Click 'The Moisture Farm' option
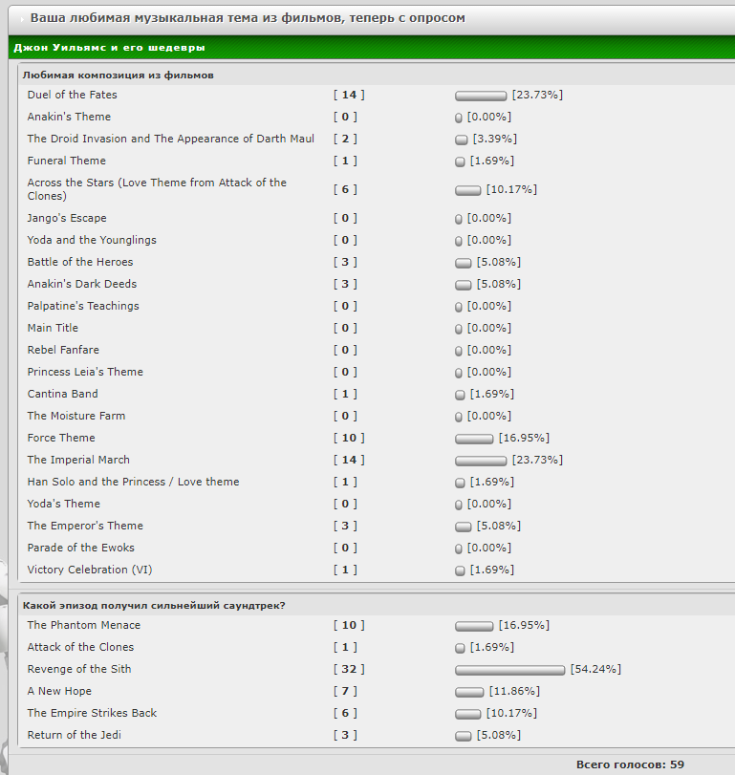 coord(76,416)
